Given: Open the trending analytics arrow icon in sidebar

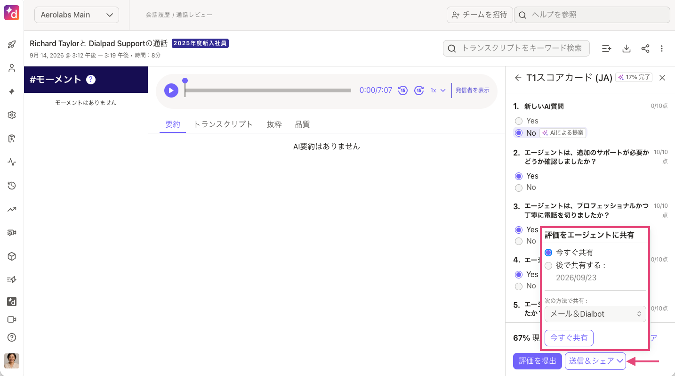Looking at the screenshot, I should [12, 209].
